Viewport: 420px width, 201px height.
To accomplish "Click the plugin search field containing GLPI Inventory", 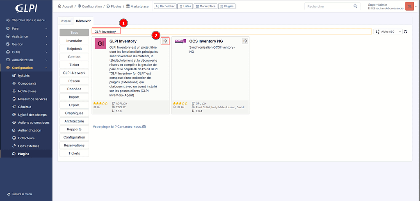I will click(x=232, y=31).
